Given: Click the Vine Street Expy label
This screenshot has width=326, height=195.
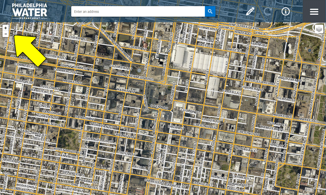Looking at the screenshot, I should coord(243,28).
